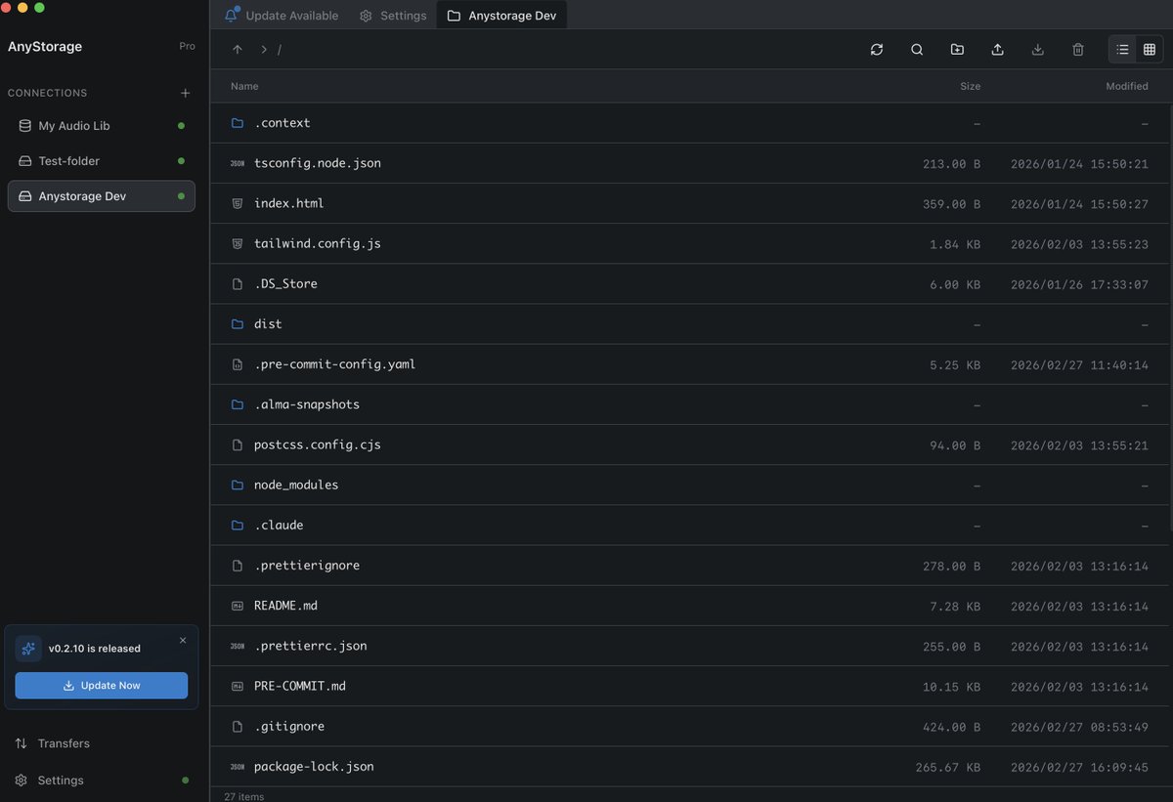Select Test-folder connection
Image resolution: width=1173 pixels, height=802 pixels.
102,161
